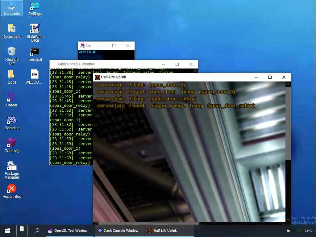Click scroll-down arrow in Half-Life Uplink
This screenshot has width=316, height=237.
(x=288, y=220)
